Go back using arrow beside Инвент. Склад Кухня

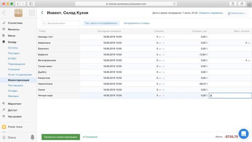[42, 13]
